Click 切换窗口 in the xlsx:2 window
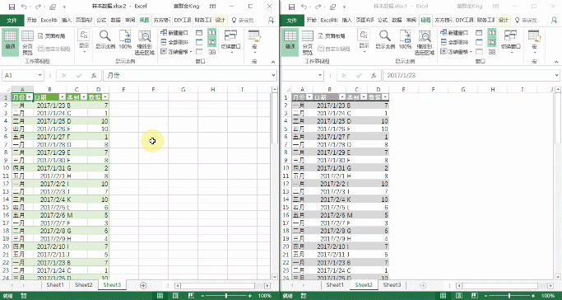 coord(230,40)
